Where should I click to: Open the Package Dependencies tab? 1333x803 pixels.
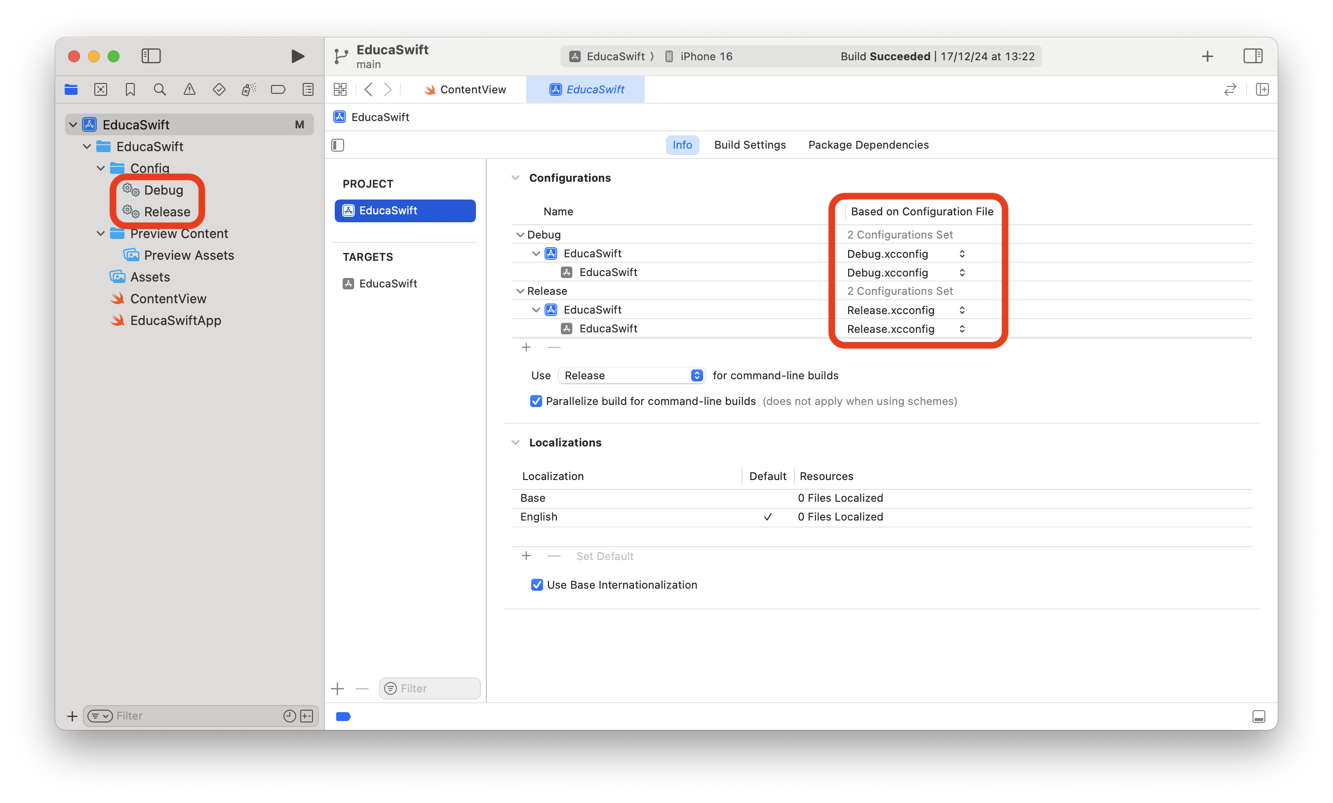pyautogui.click(x=868, y=145)
